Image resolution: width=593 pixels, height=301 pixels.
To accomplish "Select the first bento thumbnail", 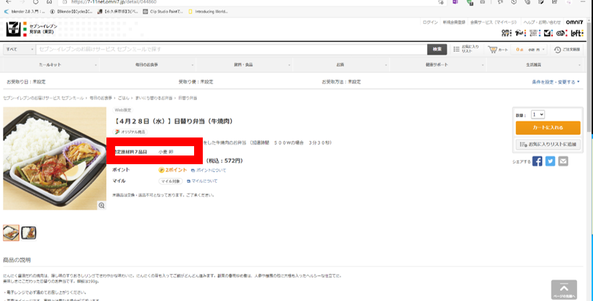I will click(x=11, y=233).
